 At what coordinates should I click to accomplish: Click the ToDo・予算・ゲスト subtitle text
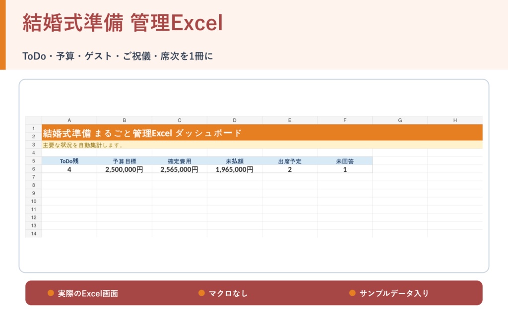pyautogui.click(x=118, y=56)
